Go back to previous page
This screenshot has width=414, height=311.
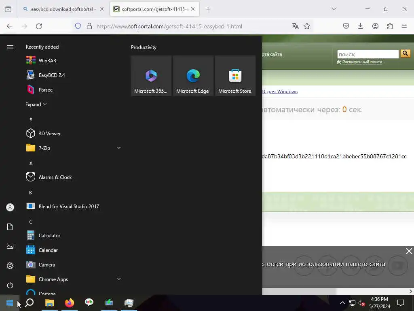click(10, 26)
